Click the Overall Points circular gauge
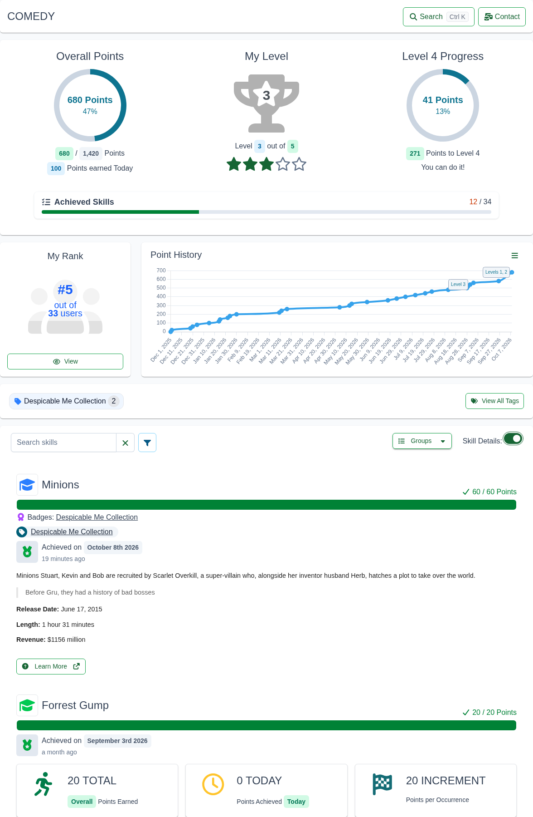This screenshot has width=533, height=817. coord(90,105)
